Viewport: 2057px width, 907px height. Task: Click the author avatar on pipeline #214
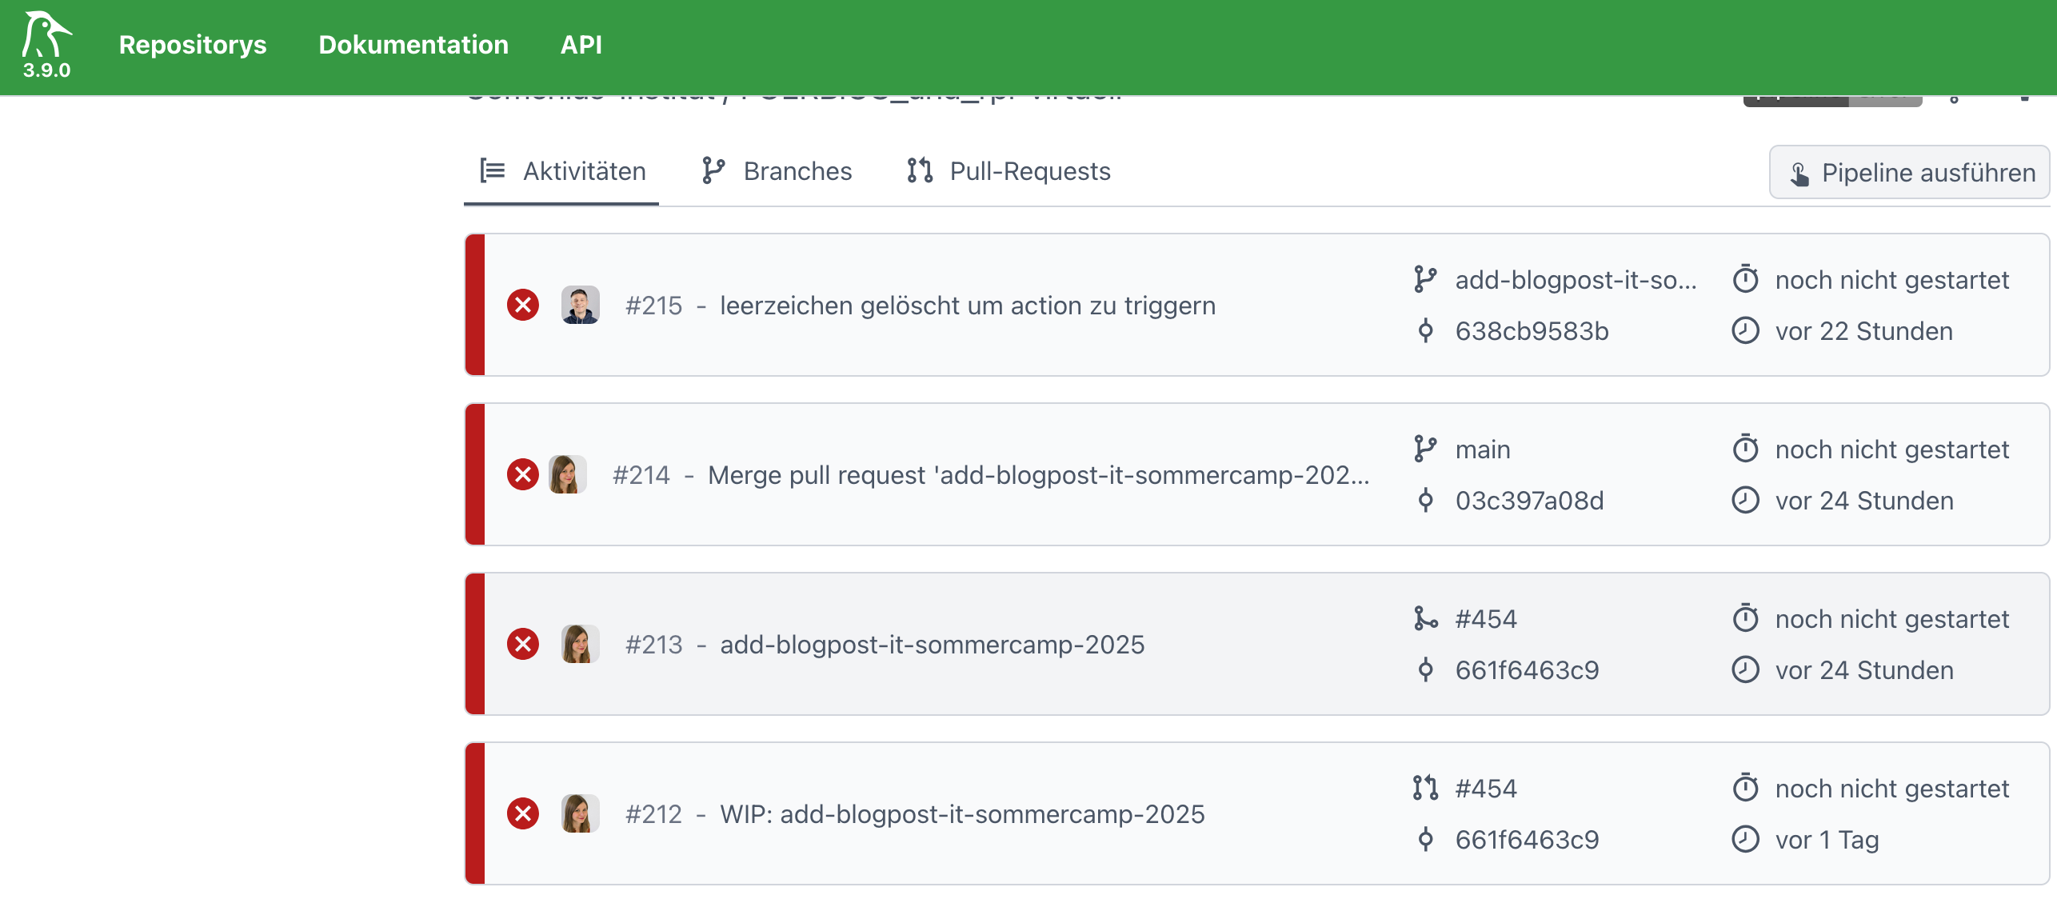point(567,474)
